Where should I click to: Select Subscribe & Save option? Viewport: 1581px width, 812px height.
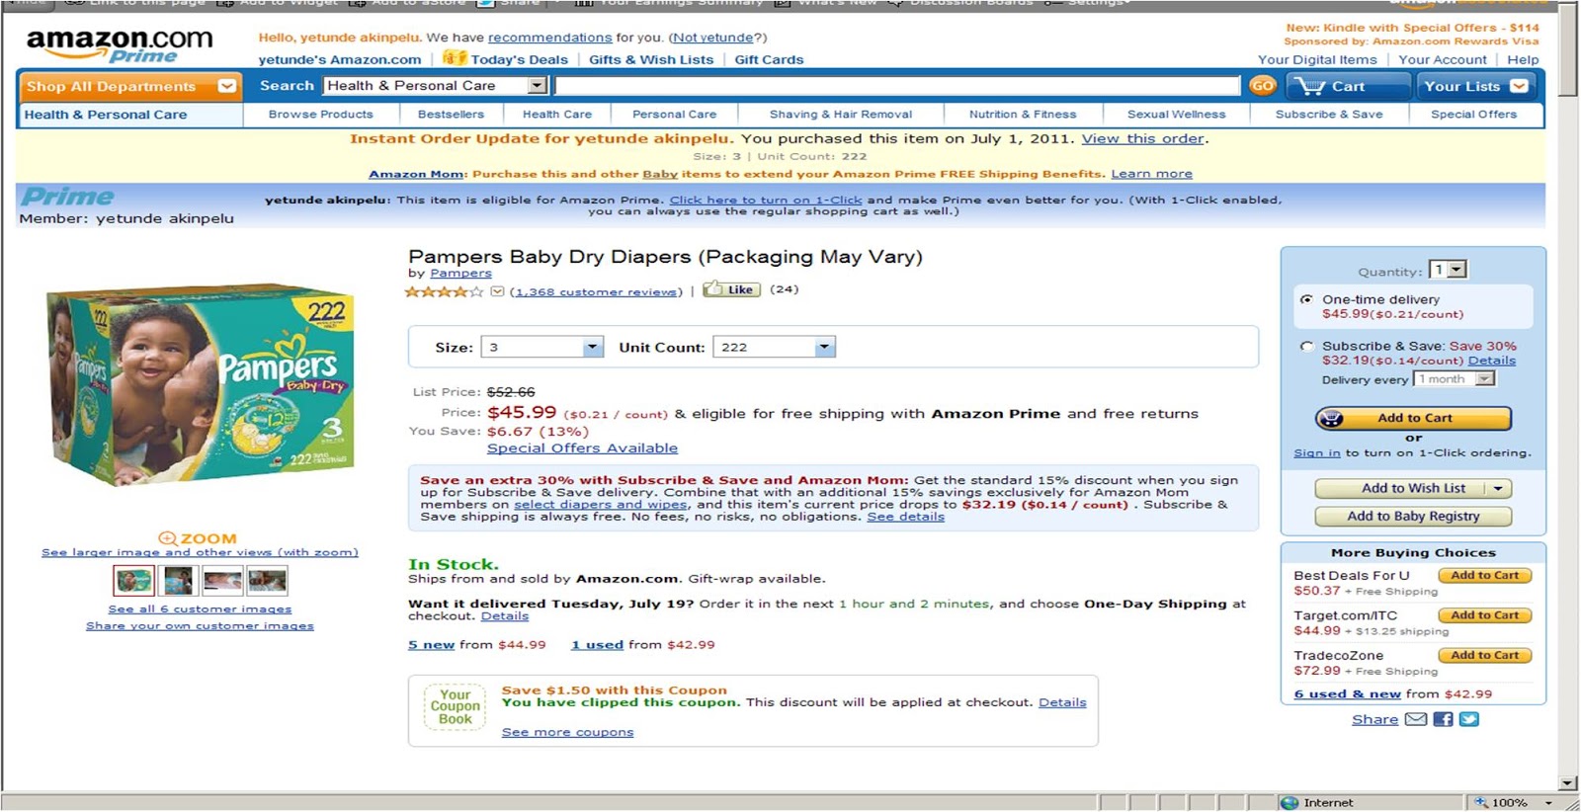1307,347
